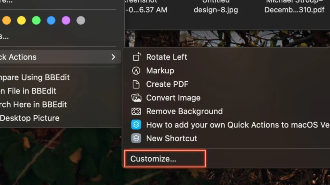This screenshot has width=330, height=185.
Task: Click the gray New Shortcut icon
Action: 136,138
